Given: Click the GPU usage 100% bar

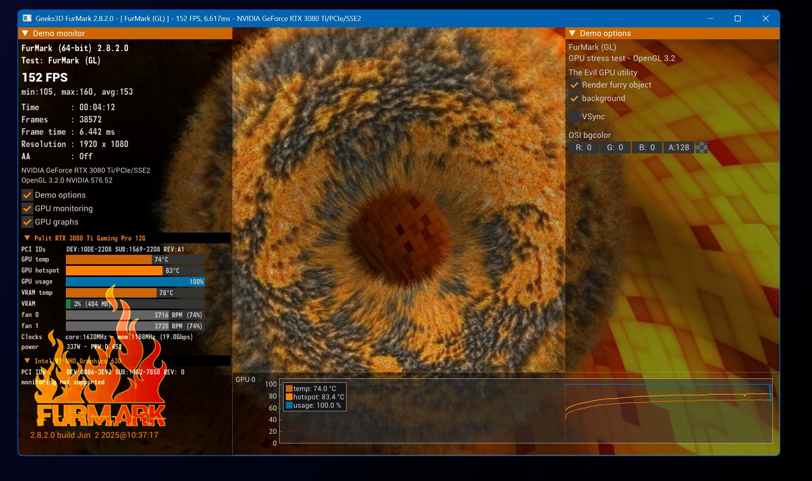Looking at the screenshot, I should (x=135, y=282).
